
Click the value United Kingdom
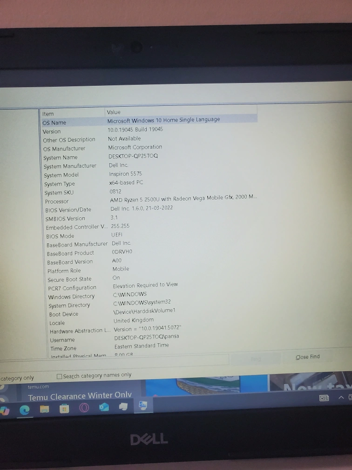tap(134, 320)
